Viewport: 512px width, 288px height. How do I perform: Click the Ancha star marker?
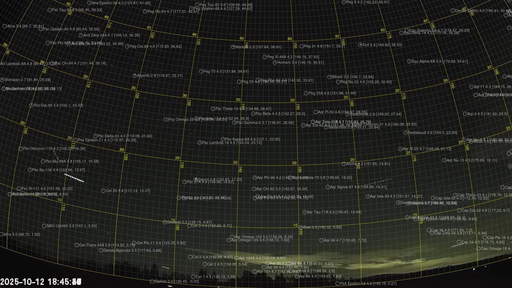click(x=344, y=164)
